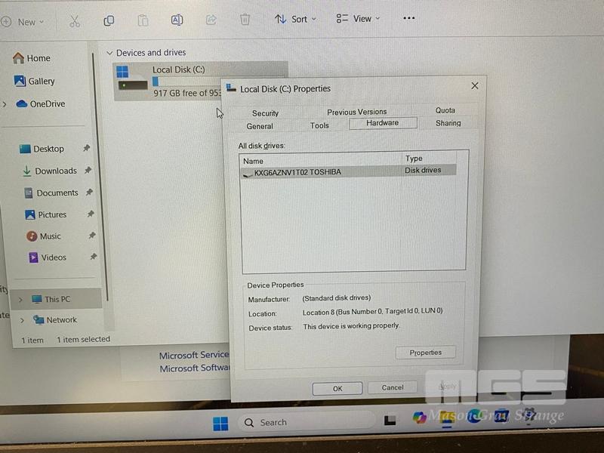The height and width of the screenshot is (453, 604).
Task: Expand the This PC tree node
Action: [21, 300]
